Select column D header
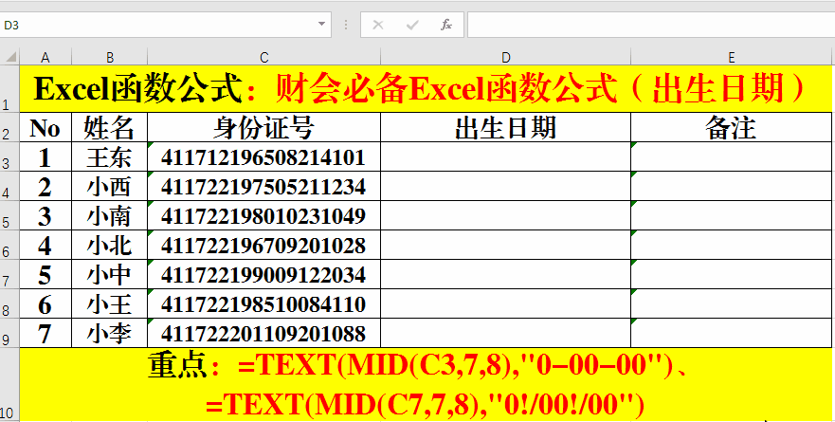This screenshot has width=835, height=422. (x=506, y=57)
